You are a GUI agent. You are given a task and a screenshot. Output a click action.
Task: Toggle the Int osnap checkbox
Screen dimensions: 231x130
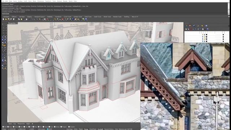(x=29, y=127)
